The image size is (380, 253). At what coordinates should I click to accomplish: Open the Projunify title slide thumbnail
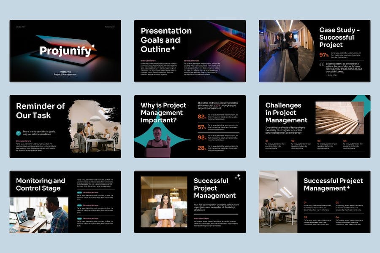(65, 51)
